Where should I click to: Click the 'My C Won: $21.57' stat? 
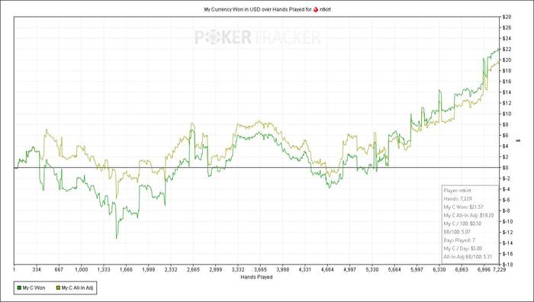[463, 207]
